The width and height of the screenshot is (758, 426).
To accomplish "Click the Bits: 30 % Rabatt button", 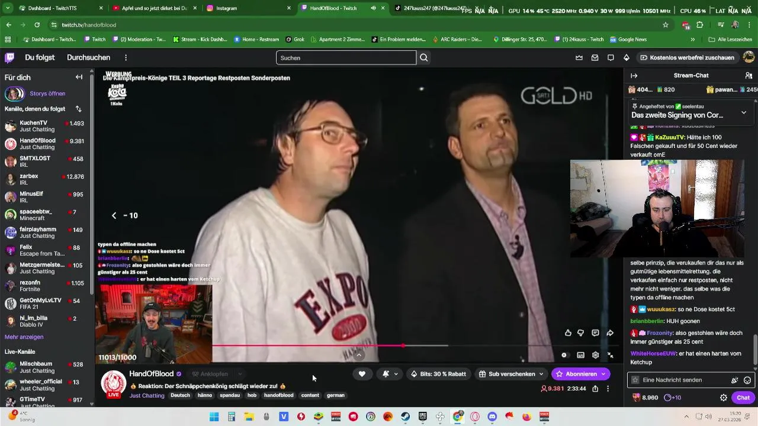I will tap(438, 374).
